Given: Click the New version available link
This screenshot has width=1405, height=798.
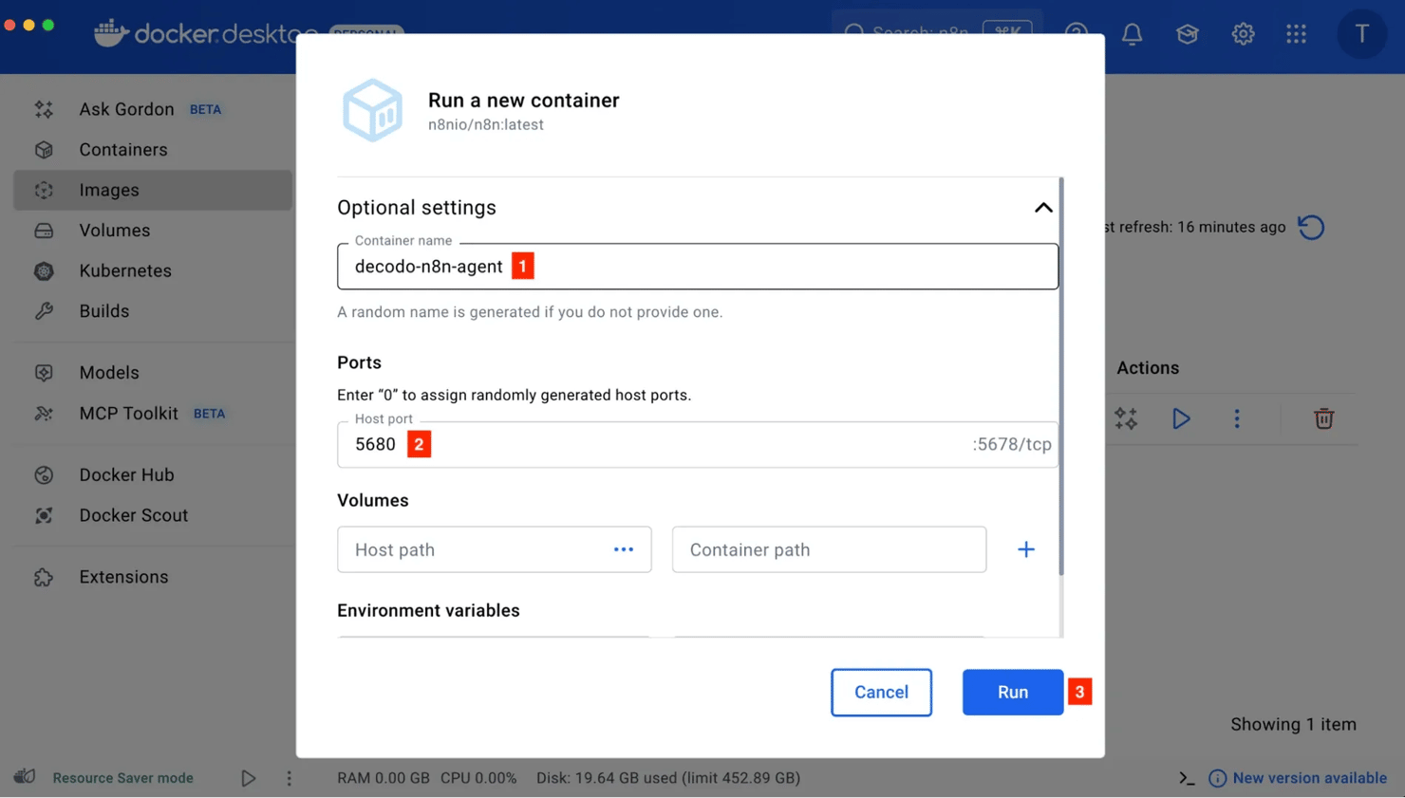Looking at the screenshot, I should coord(1308,778).
